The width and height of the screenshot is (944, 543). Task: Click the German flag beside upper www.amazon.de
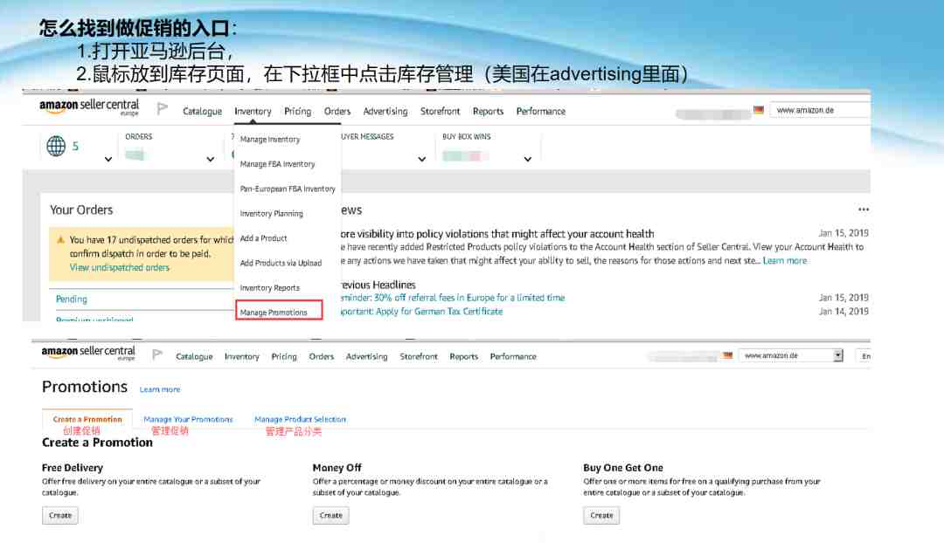(x=759, y=110)
